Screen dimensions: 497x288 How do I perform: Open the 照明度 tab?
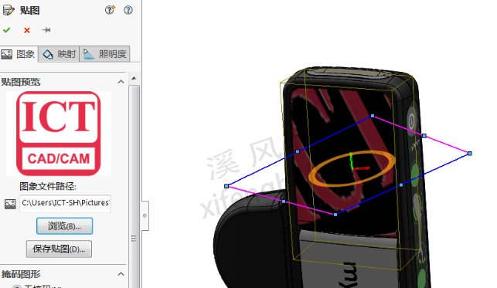(x=104, y=54)
